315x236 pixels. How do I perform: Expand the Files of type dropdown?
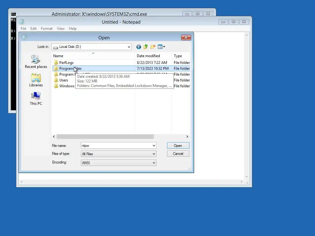(x=154, y=154)
